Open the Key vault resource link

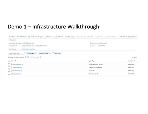17,71
